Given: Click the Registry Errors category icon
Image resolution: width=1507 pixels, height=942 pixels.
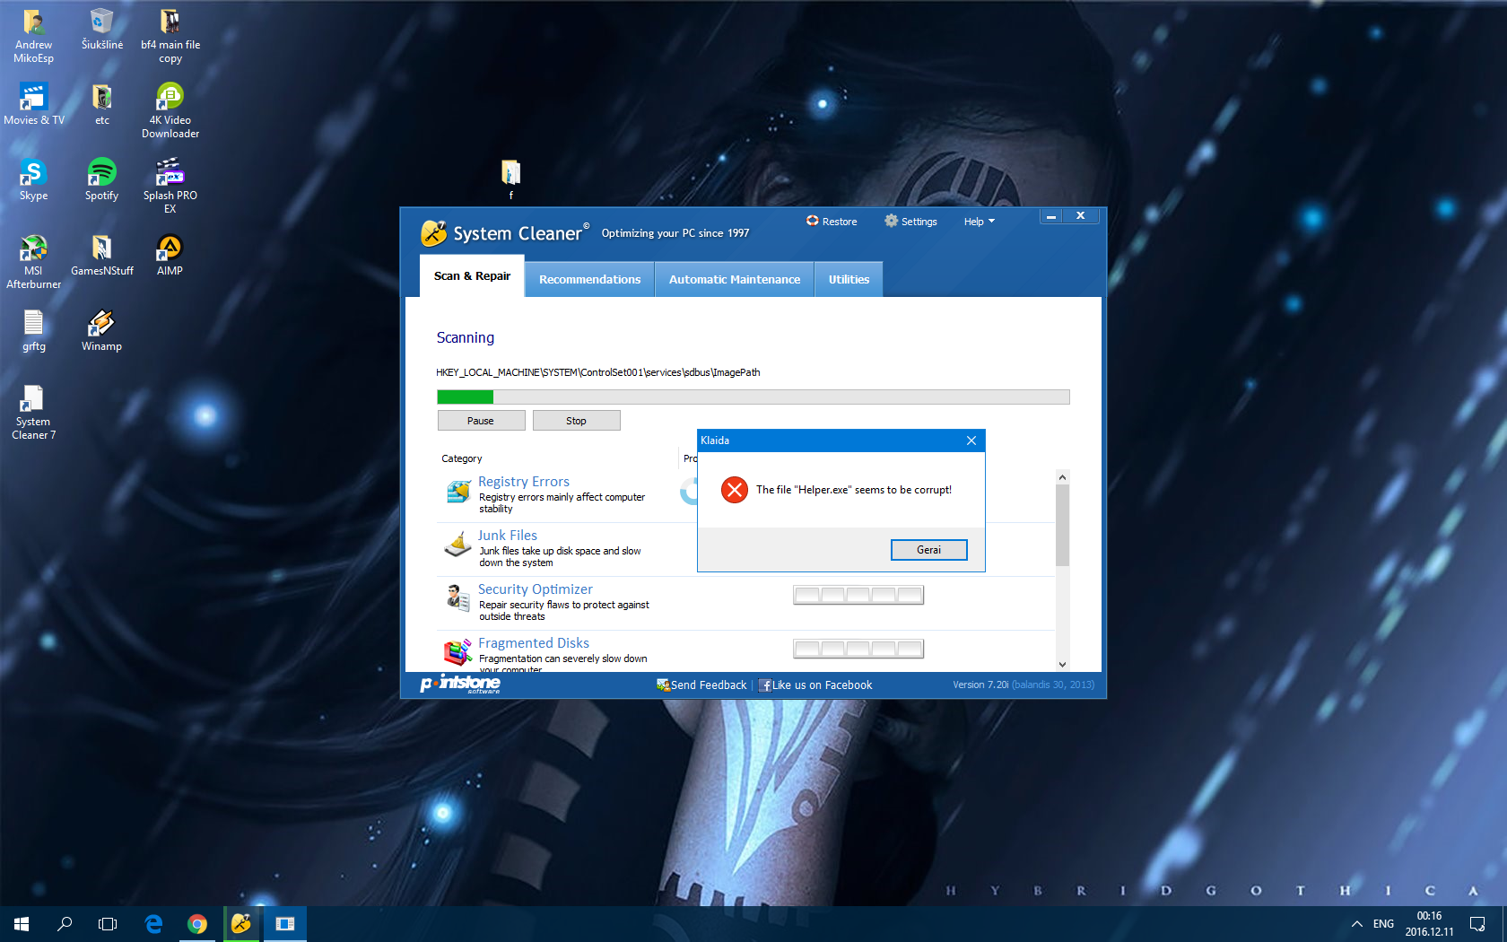Looking at the screenshot, I should [x=458, y=492].
